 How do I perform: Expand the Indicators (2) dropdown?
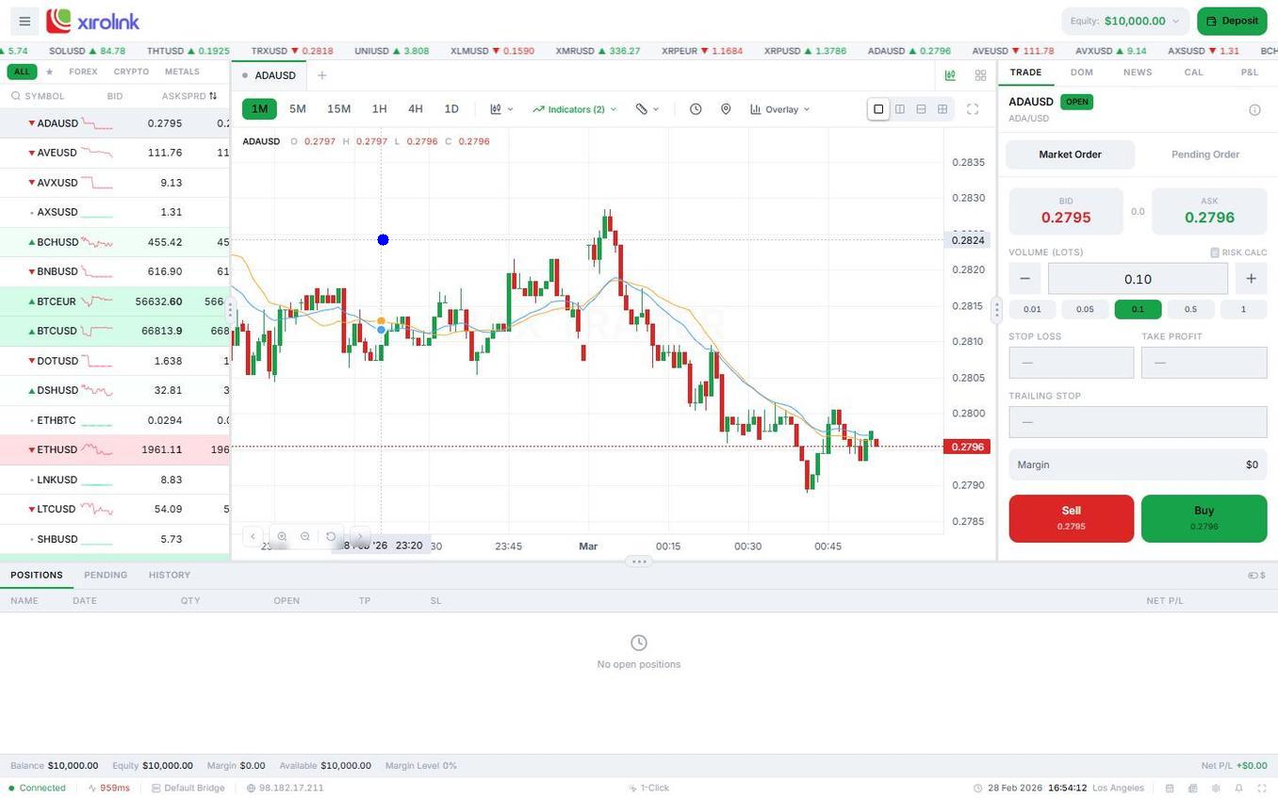coord(574,109)
